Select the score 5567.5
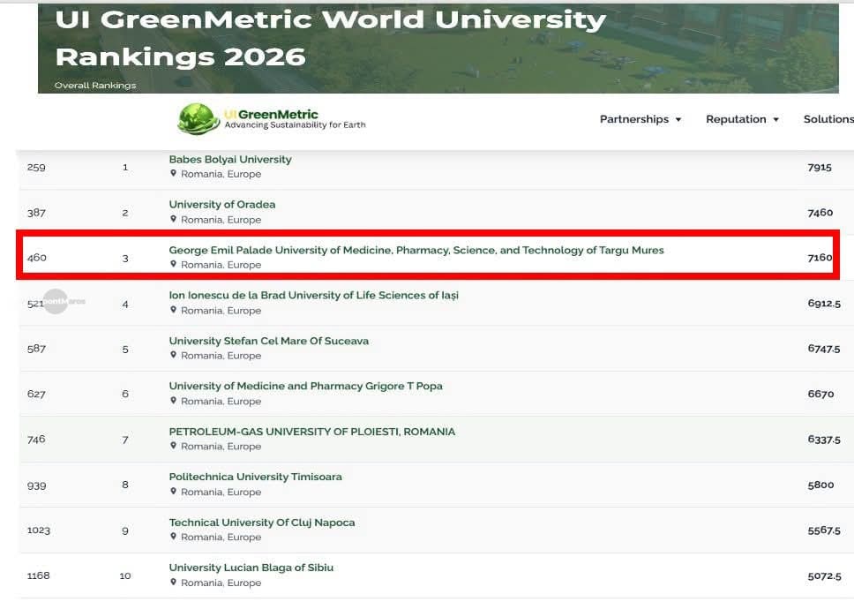 coord(824,531)
